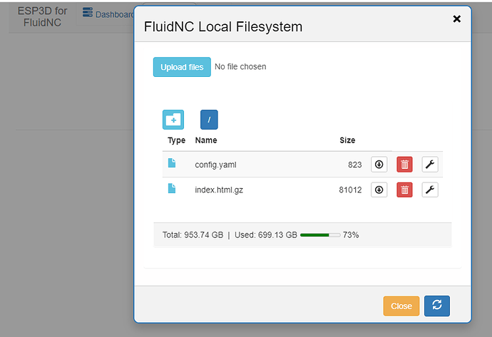Click the file icon beside index.html.gz

tap(172, 188)
